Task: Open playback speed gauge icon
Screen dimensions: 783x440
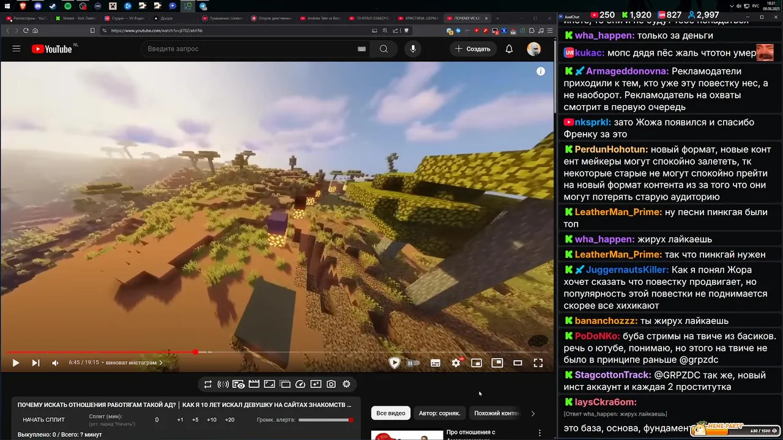Action: (x=300, y=384)
